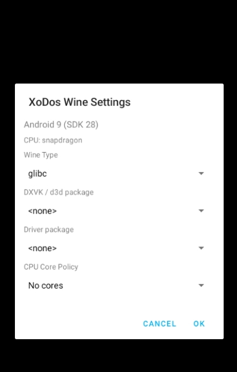Click the Wine Type dropdown arrow

point(201,173)
